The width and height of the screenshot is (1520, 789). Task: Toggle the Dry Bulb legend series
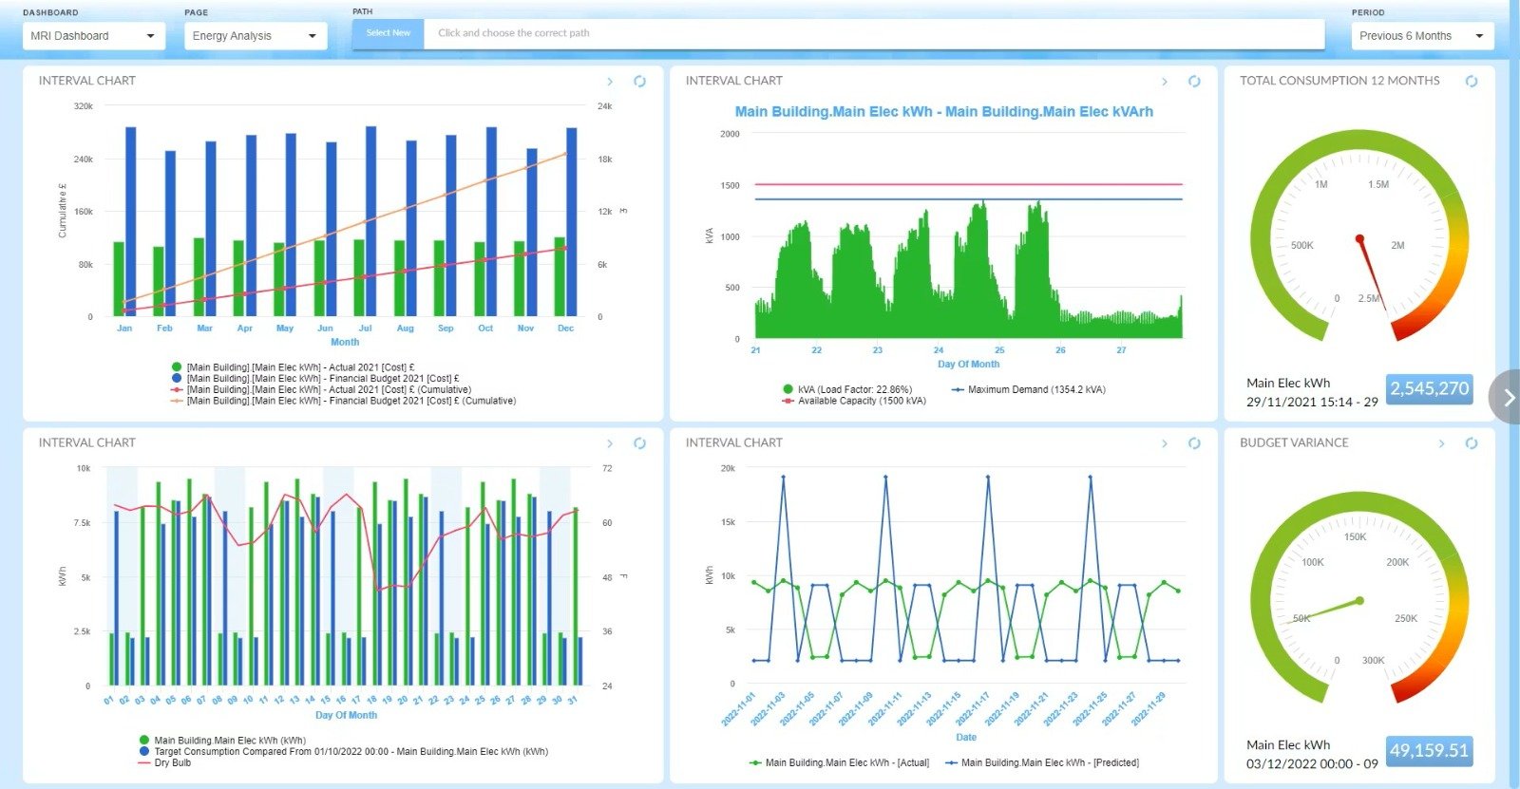point(172,762)
